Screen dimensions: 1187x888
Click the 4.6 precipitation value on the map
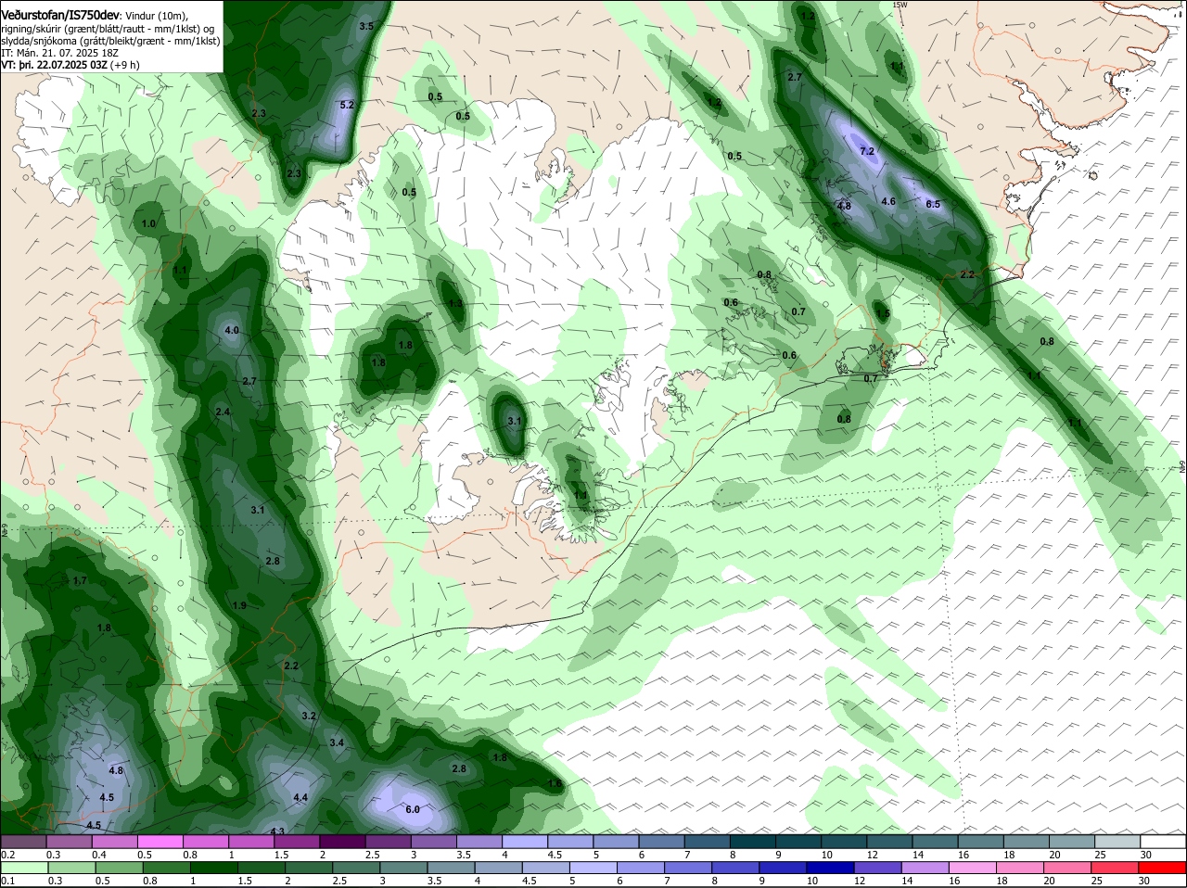pyautogui.click(x=888, y=201)
